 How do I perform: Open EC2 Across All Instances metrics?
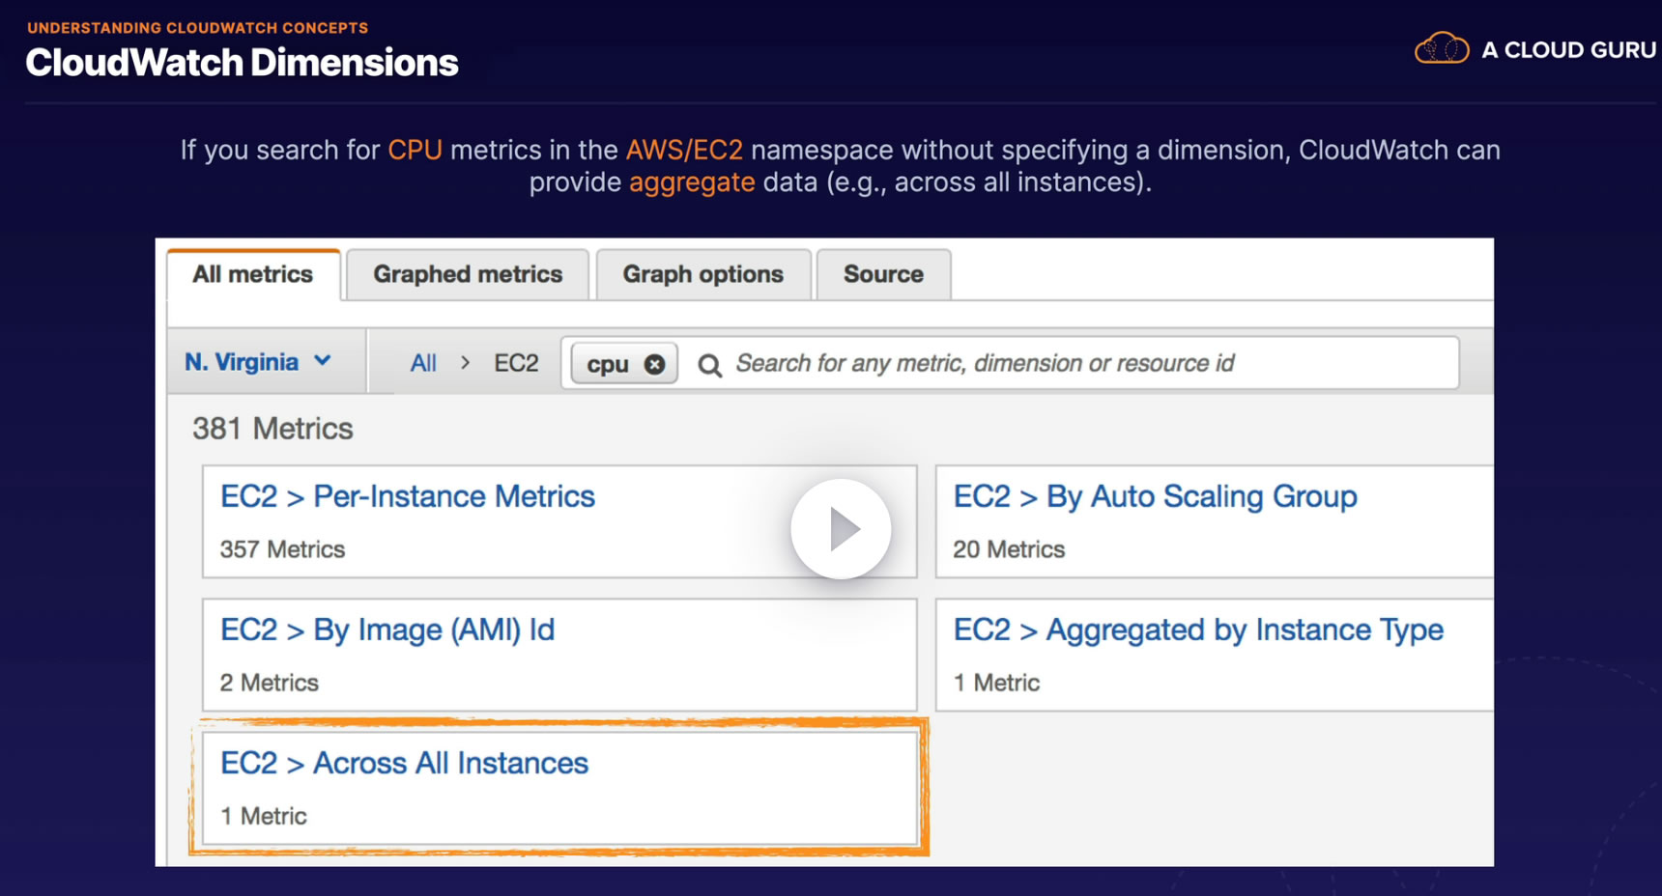tap(404, 763)
